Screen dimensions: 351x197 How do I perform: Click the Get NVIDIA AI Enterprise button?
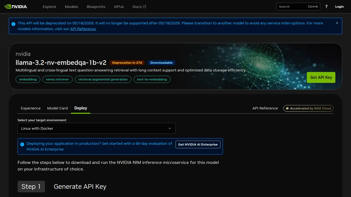[198, 144]
